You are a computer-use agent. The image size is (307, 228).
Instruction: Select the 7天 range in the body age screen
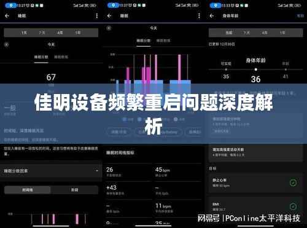(x=247, y=33)
